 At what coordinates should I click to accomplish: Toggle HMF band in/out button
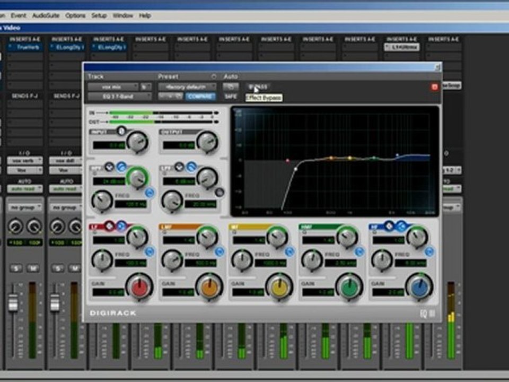[359, 251]
